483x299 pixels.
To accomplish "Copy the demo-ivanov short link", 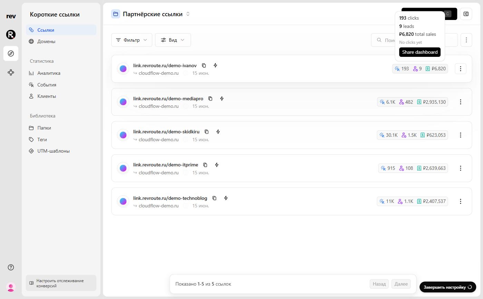I will [x=204, y=65].
